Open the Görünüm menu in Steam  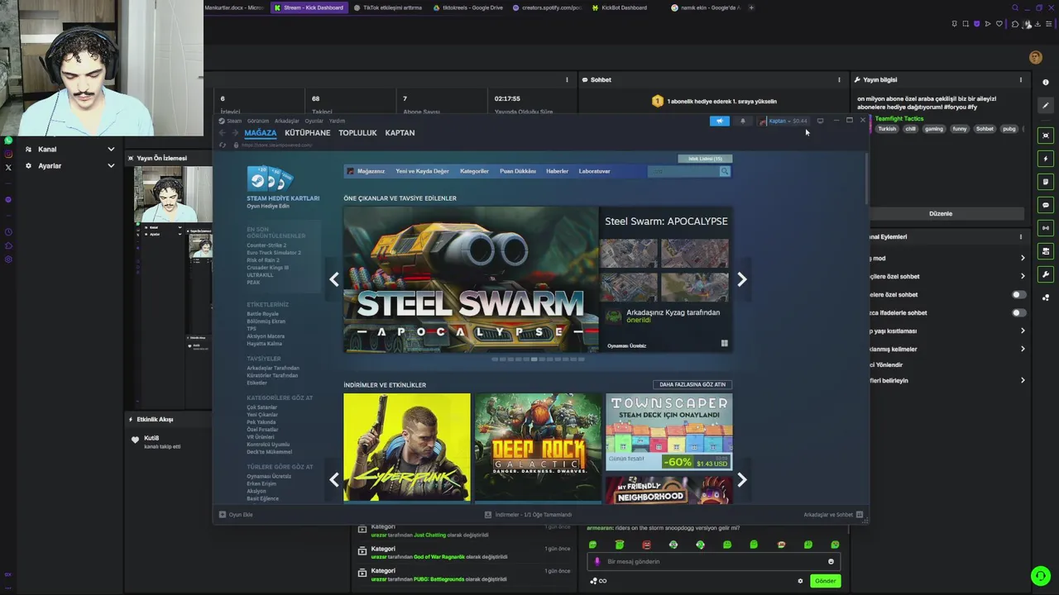coord(258,121)
